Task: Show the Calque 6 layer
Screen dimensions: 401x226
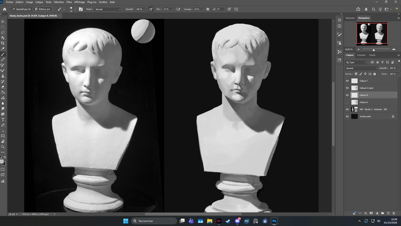Action: click(x=347, y=102)
